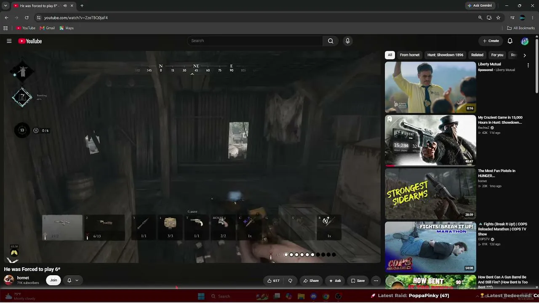Viewport: 539px width, 303px height.
Task: Focus the YouTube search box
Action: pos(255,41)
